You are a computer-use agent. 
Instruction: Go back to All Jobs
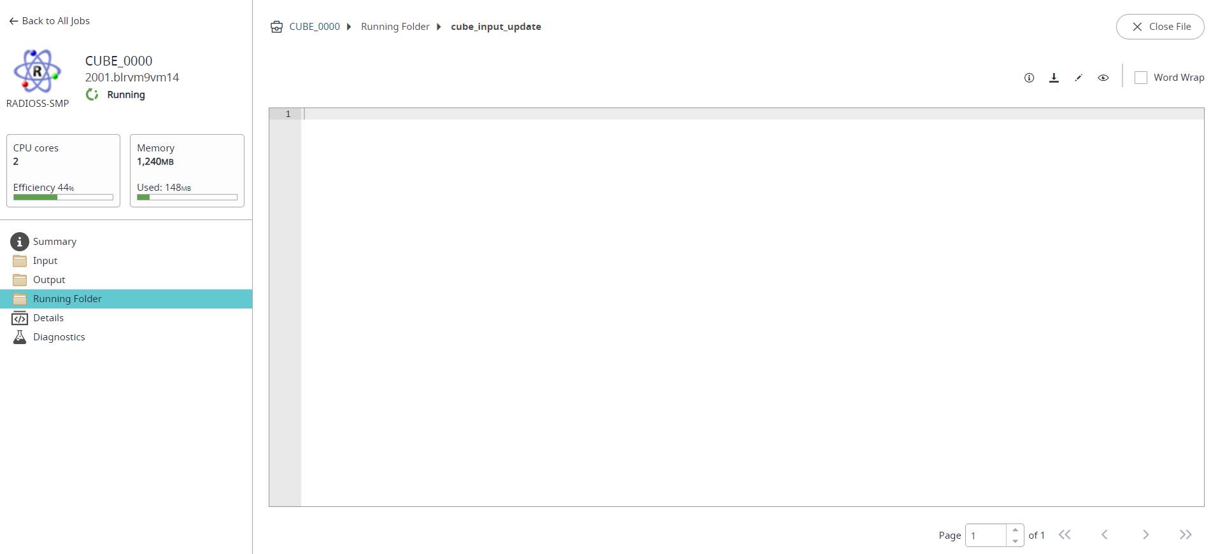click(x=50, y=21)
